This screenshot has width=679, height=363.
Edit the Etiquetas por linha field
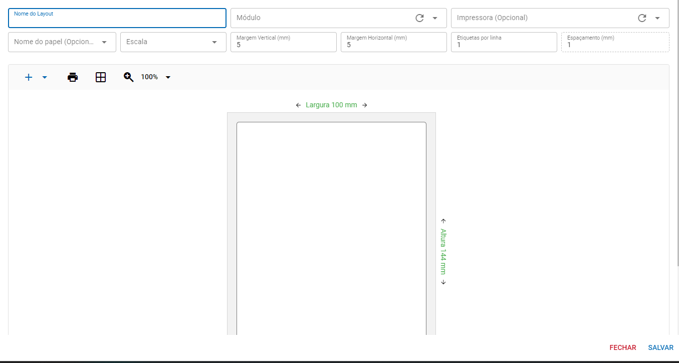coord(504,45)
